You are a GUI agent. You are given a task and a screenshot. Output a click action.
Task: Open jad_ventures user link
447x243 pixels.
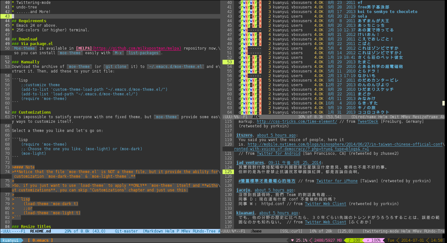coord(250,163)
